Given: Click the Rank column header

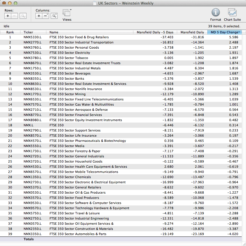Looking at the screenshot, I should (10, 32).
